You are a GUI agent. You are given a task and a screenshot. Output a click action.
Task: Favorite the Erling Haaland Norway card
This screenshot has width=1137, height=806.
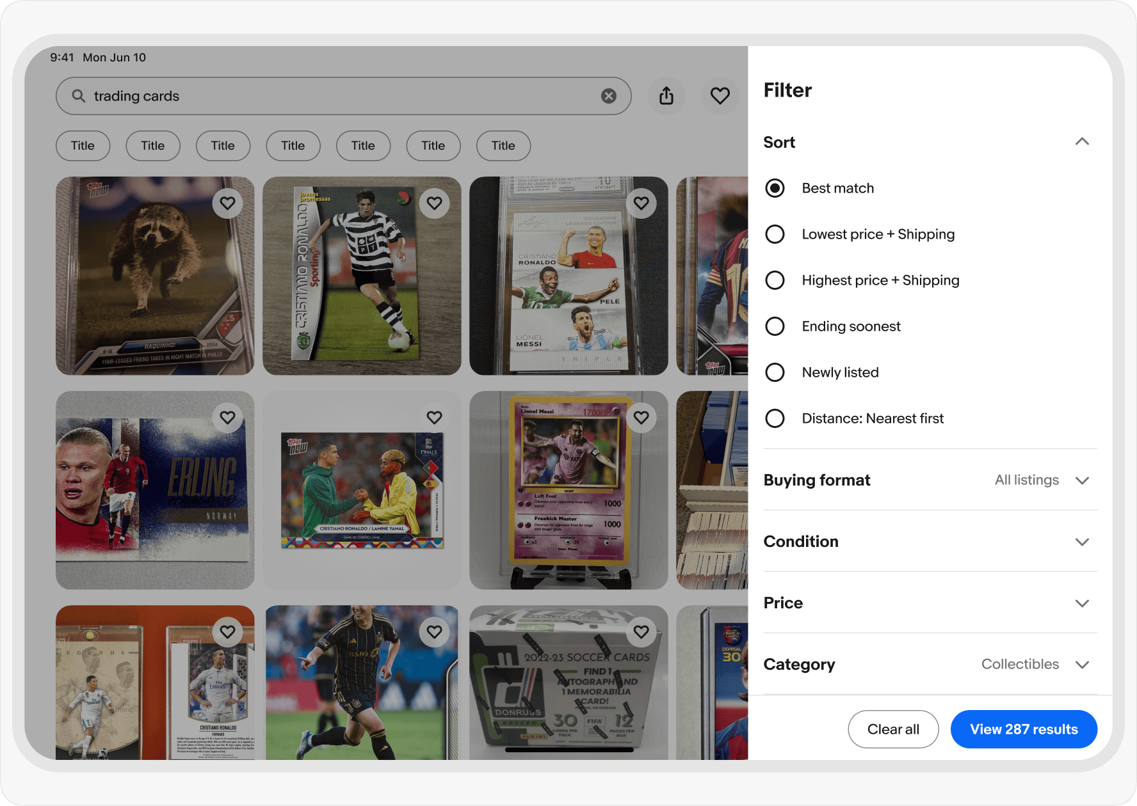(x=227, y=418)
